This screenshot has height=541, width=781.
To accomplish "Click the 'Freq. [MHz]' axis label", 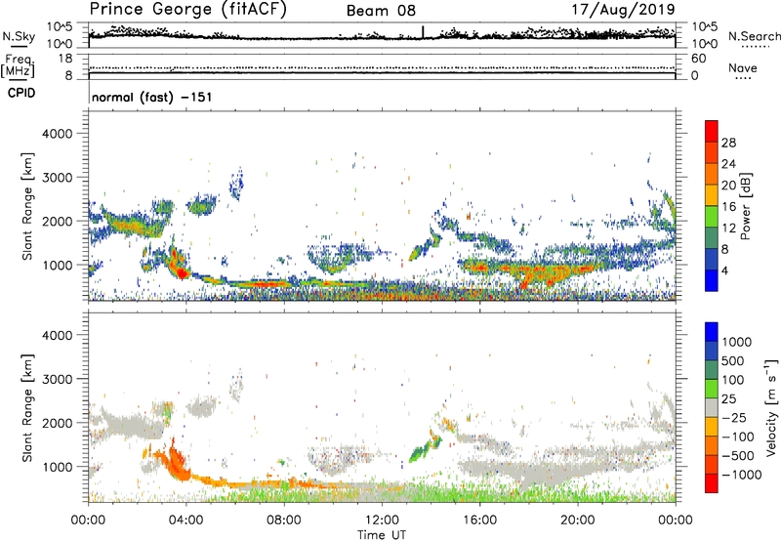I will [x=18, y=66].
